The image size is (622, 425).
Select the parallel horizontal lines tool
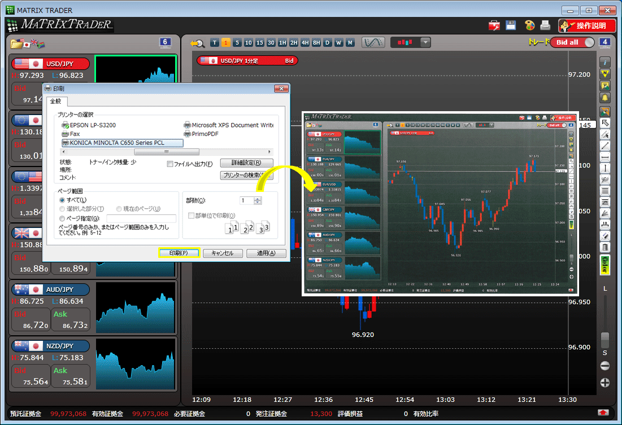coord(604,191)
